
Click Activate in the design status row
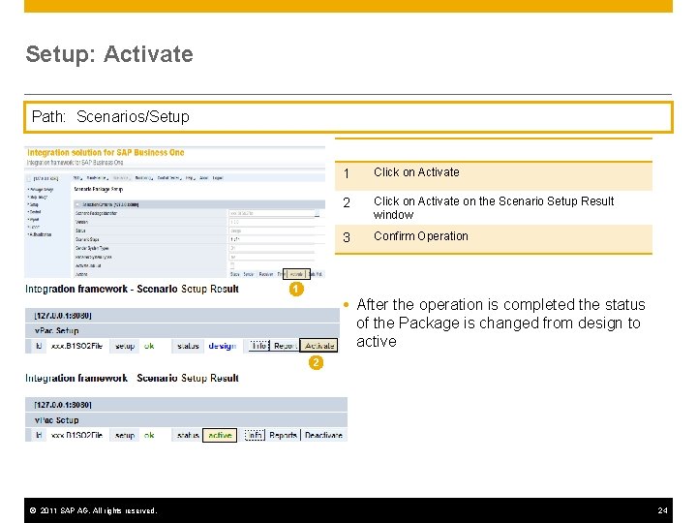[318, 346]
